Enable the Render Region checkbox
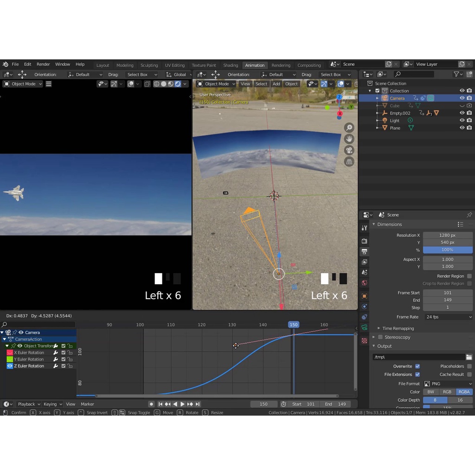This screenshot has width=475, height=475. pos(469,276)
